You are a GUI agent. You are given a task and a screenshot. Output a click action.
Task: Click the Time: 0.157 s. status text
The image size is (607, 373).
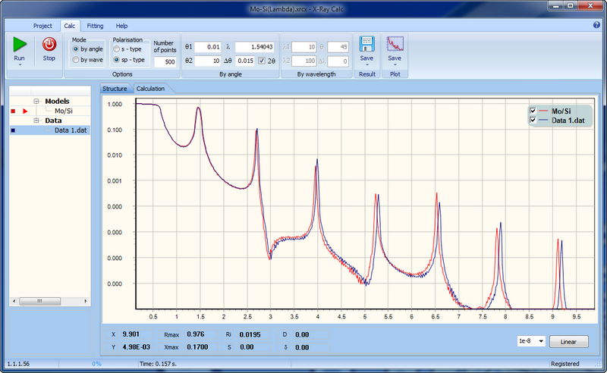tap(158, 364)
